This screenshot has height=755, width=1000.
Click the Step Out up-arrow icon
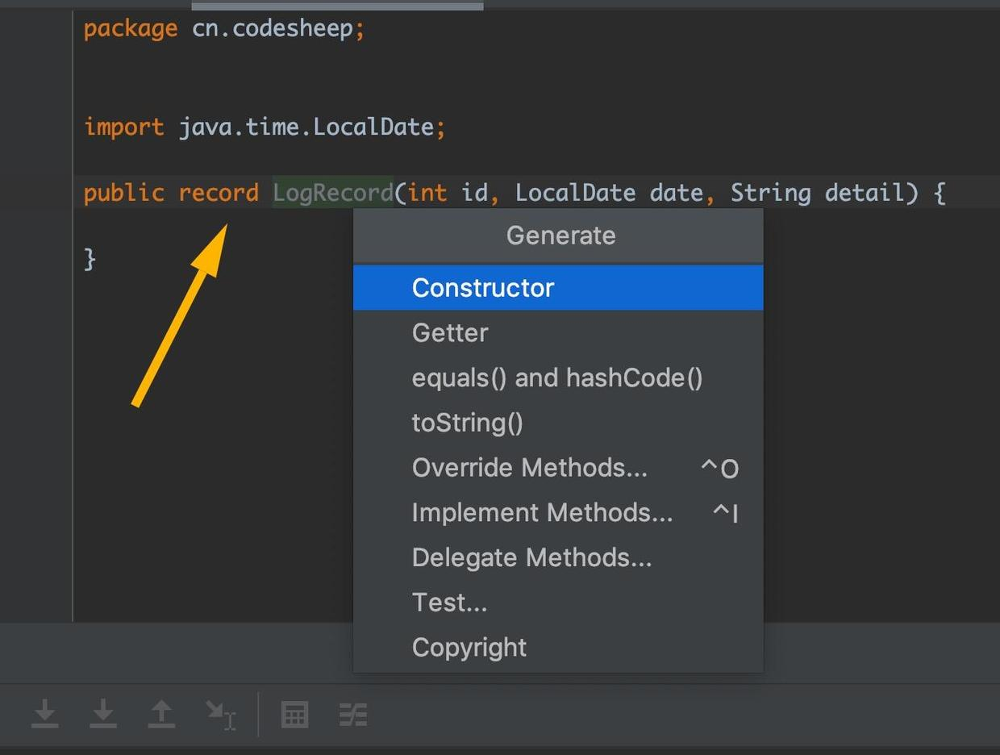pyautogui.click(x=161, y=714)
